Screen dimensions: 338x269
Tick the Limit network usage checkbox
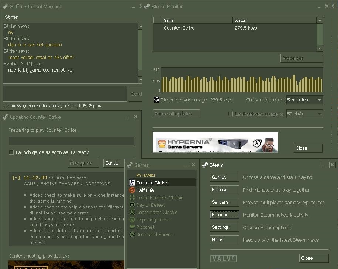[230, 114]
